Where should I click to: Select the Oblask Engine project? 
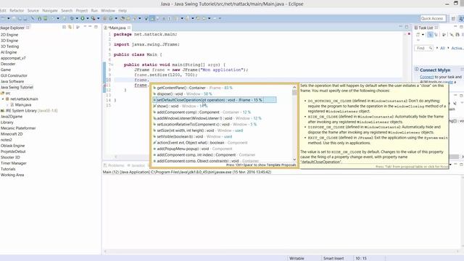tap(13, 146)
